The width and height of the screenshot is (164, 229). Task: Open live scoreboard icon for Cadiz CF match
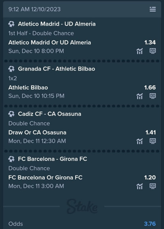point(153,141)
